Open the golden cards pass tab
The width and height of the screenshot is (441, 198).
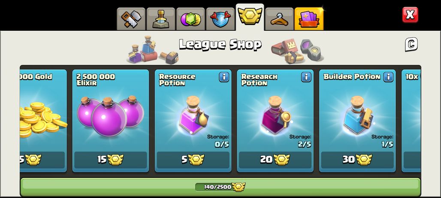point(309,19)
